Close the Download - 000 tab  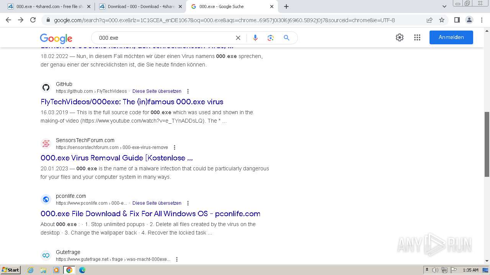coord(180,6)
